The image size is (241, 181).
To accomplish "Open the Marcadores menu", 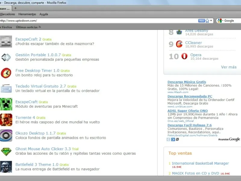I will click(7, 14).
